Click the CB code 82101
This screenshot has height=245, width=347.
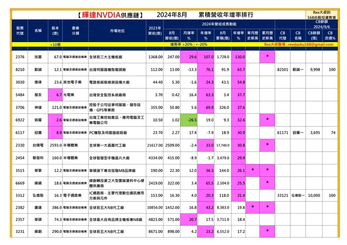tap(283, 70)
